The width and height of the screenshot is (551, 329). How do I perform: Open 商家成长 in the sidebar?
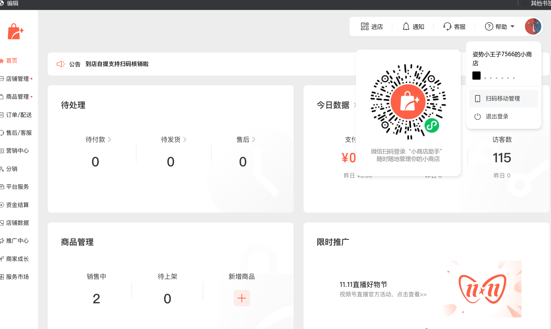(17, 259)
